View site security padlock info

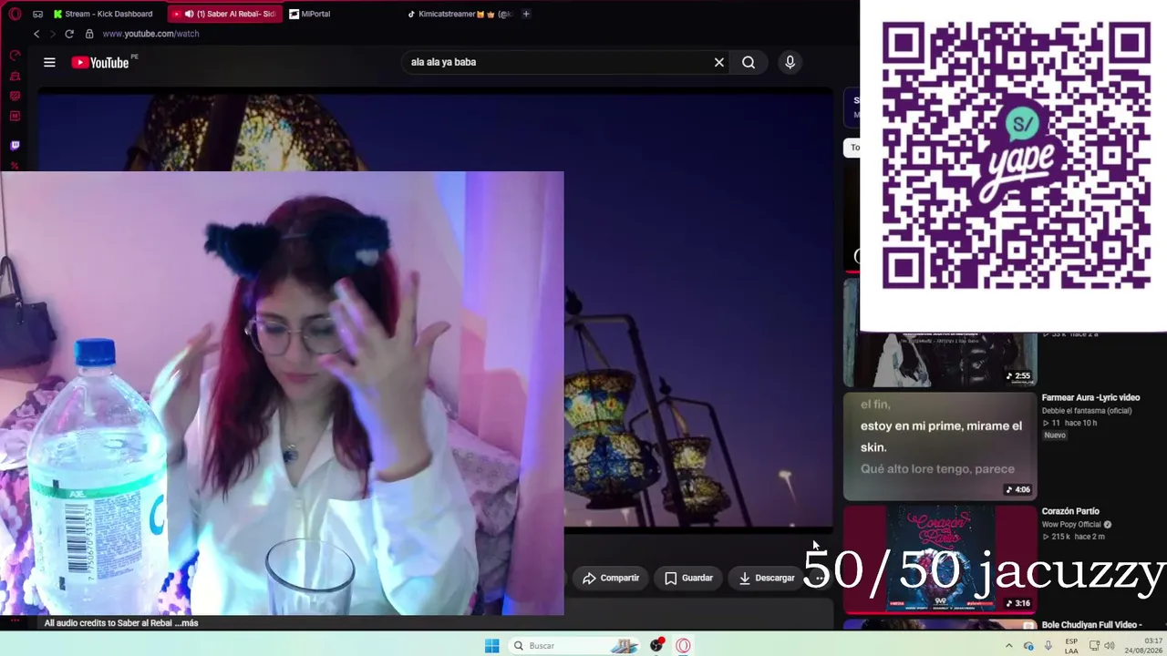tap(89, 34)
